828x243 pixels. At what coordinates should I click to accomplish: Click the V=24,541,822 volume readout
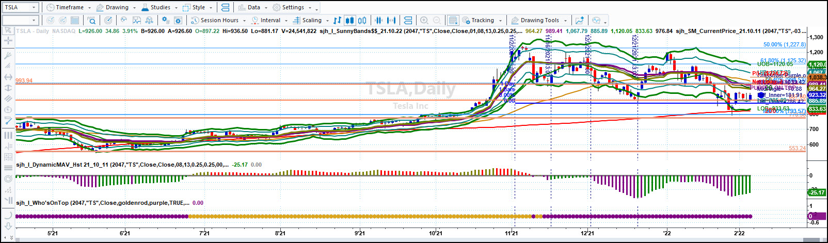point(299,31)
